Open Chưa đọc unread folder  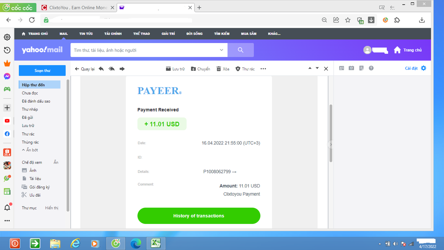[30, 93]
